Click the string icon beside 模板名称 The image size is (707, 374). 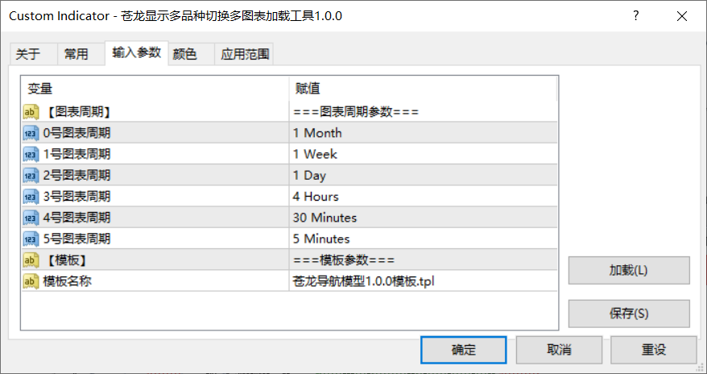tap(31, 280)
